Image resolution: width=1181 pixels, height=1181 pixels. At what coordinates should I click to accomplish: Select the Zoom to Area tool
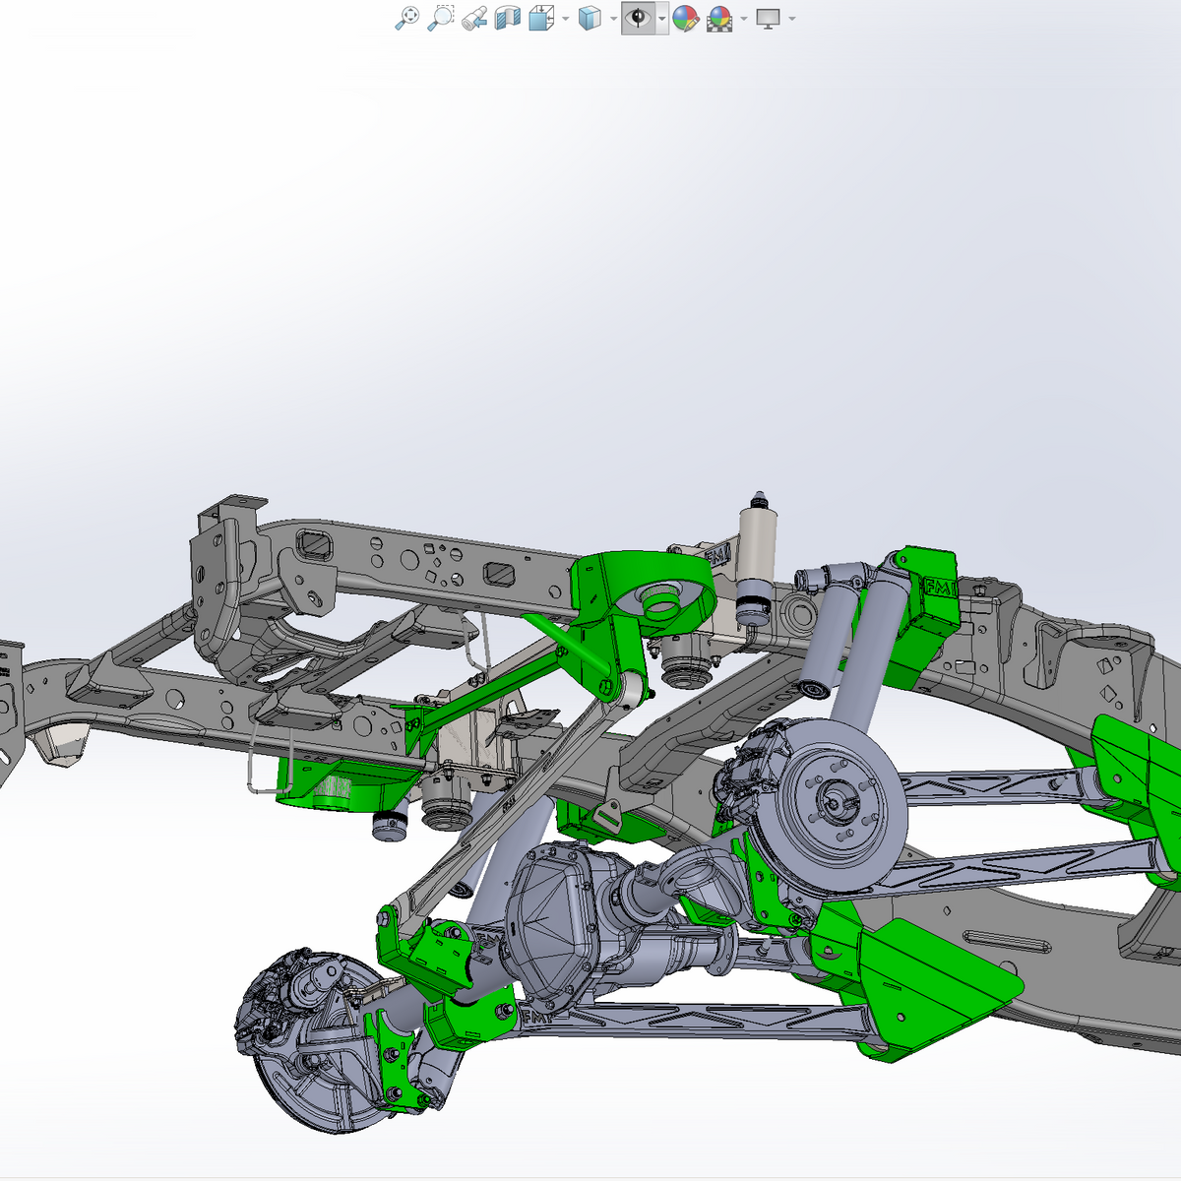tap(441, 18)
